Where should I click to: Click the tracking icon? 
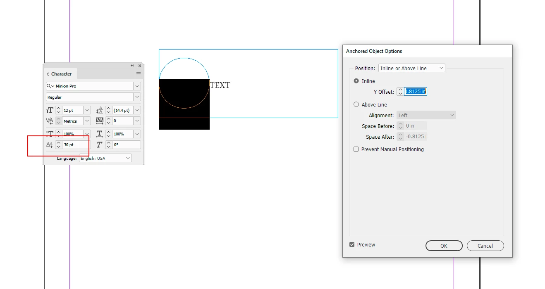100,121
